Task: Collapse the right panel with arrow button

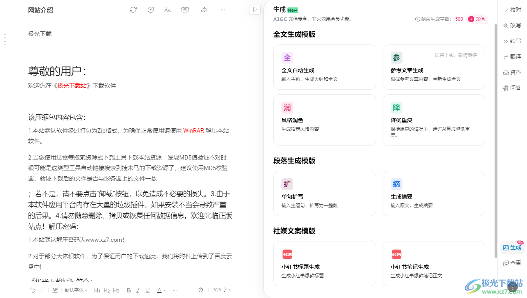Action: click(x=255, y=10)
